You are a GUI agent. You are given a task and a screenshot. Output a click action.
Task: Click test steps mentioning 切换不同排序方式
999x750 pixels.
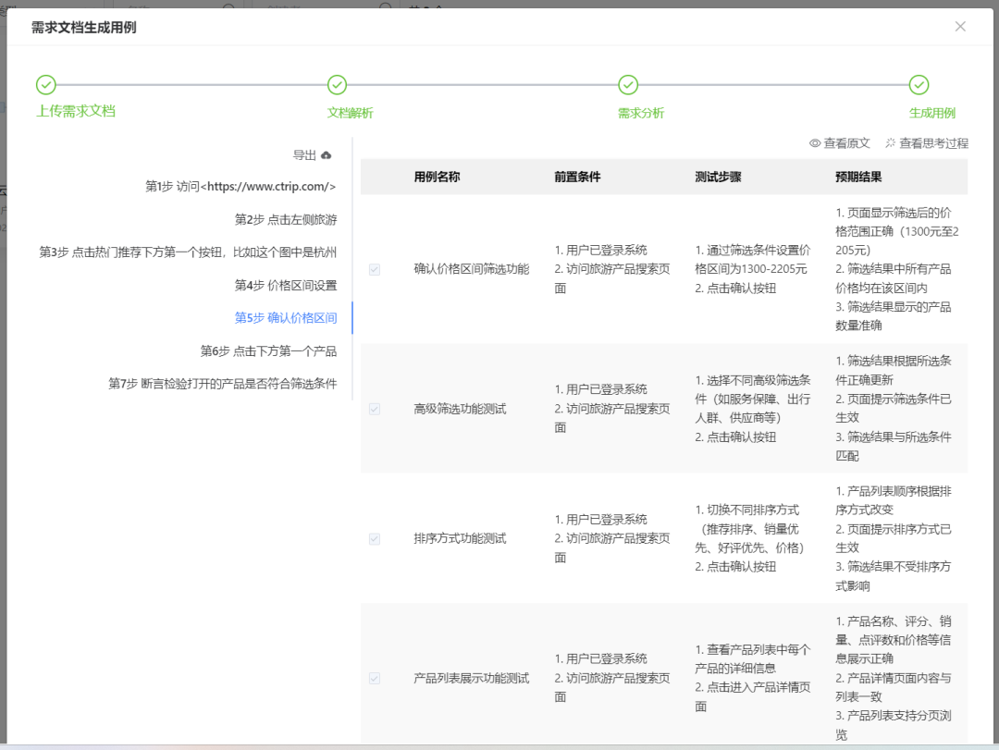pos(750,538)
